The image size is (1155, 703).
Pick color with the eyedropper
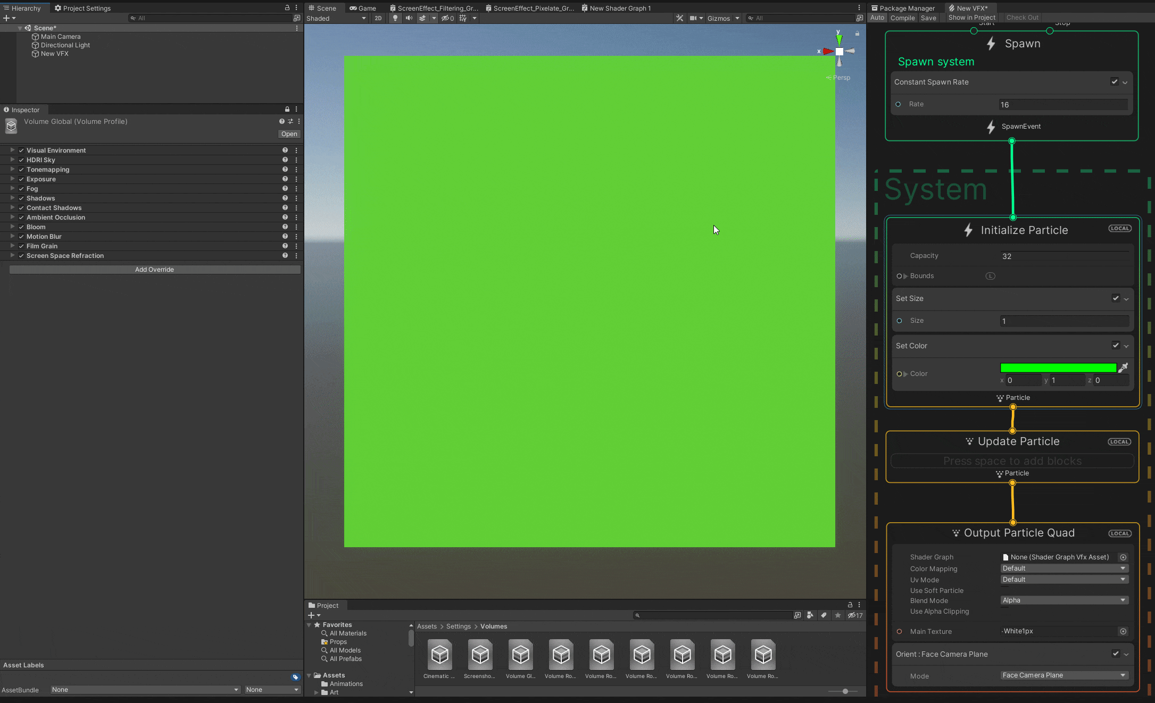click(1123, 367)
